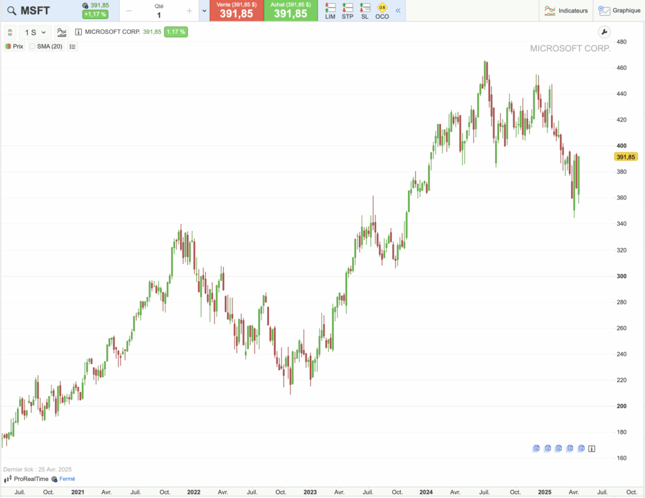The height and width of the screenshot is (498, 645).
Task: Click the 480 price axis label
Action: click(x=622, y=42)
